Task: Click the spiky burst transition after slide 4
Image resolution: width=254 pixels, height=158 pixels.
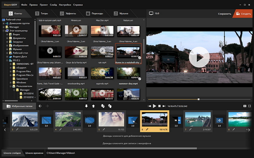Action: pos(90,120)
